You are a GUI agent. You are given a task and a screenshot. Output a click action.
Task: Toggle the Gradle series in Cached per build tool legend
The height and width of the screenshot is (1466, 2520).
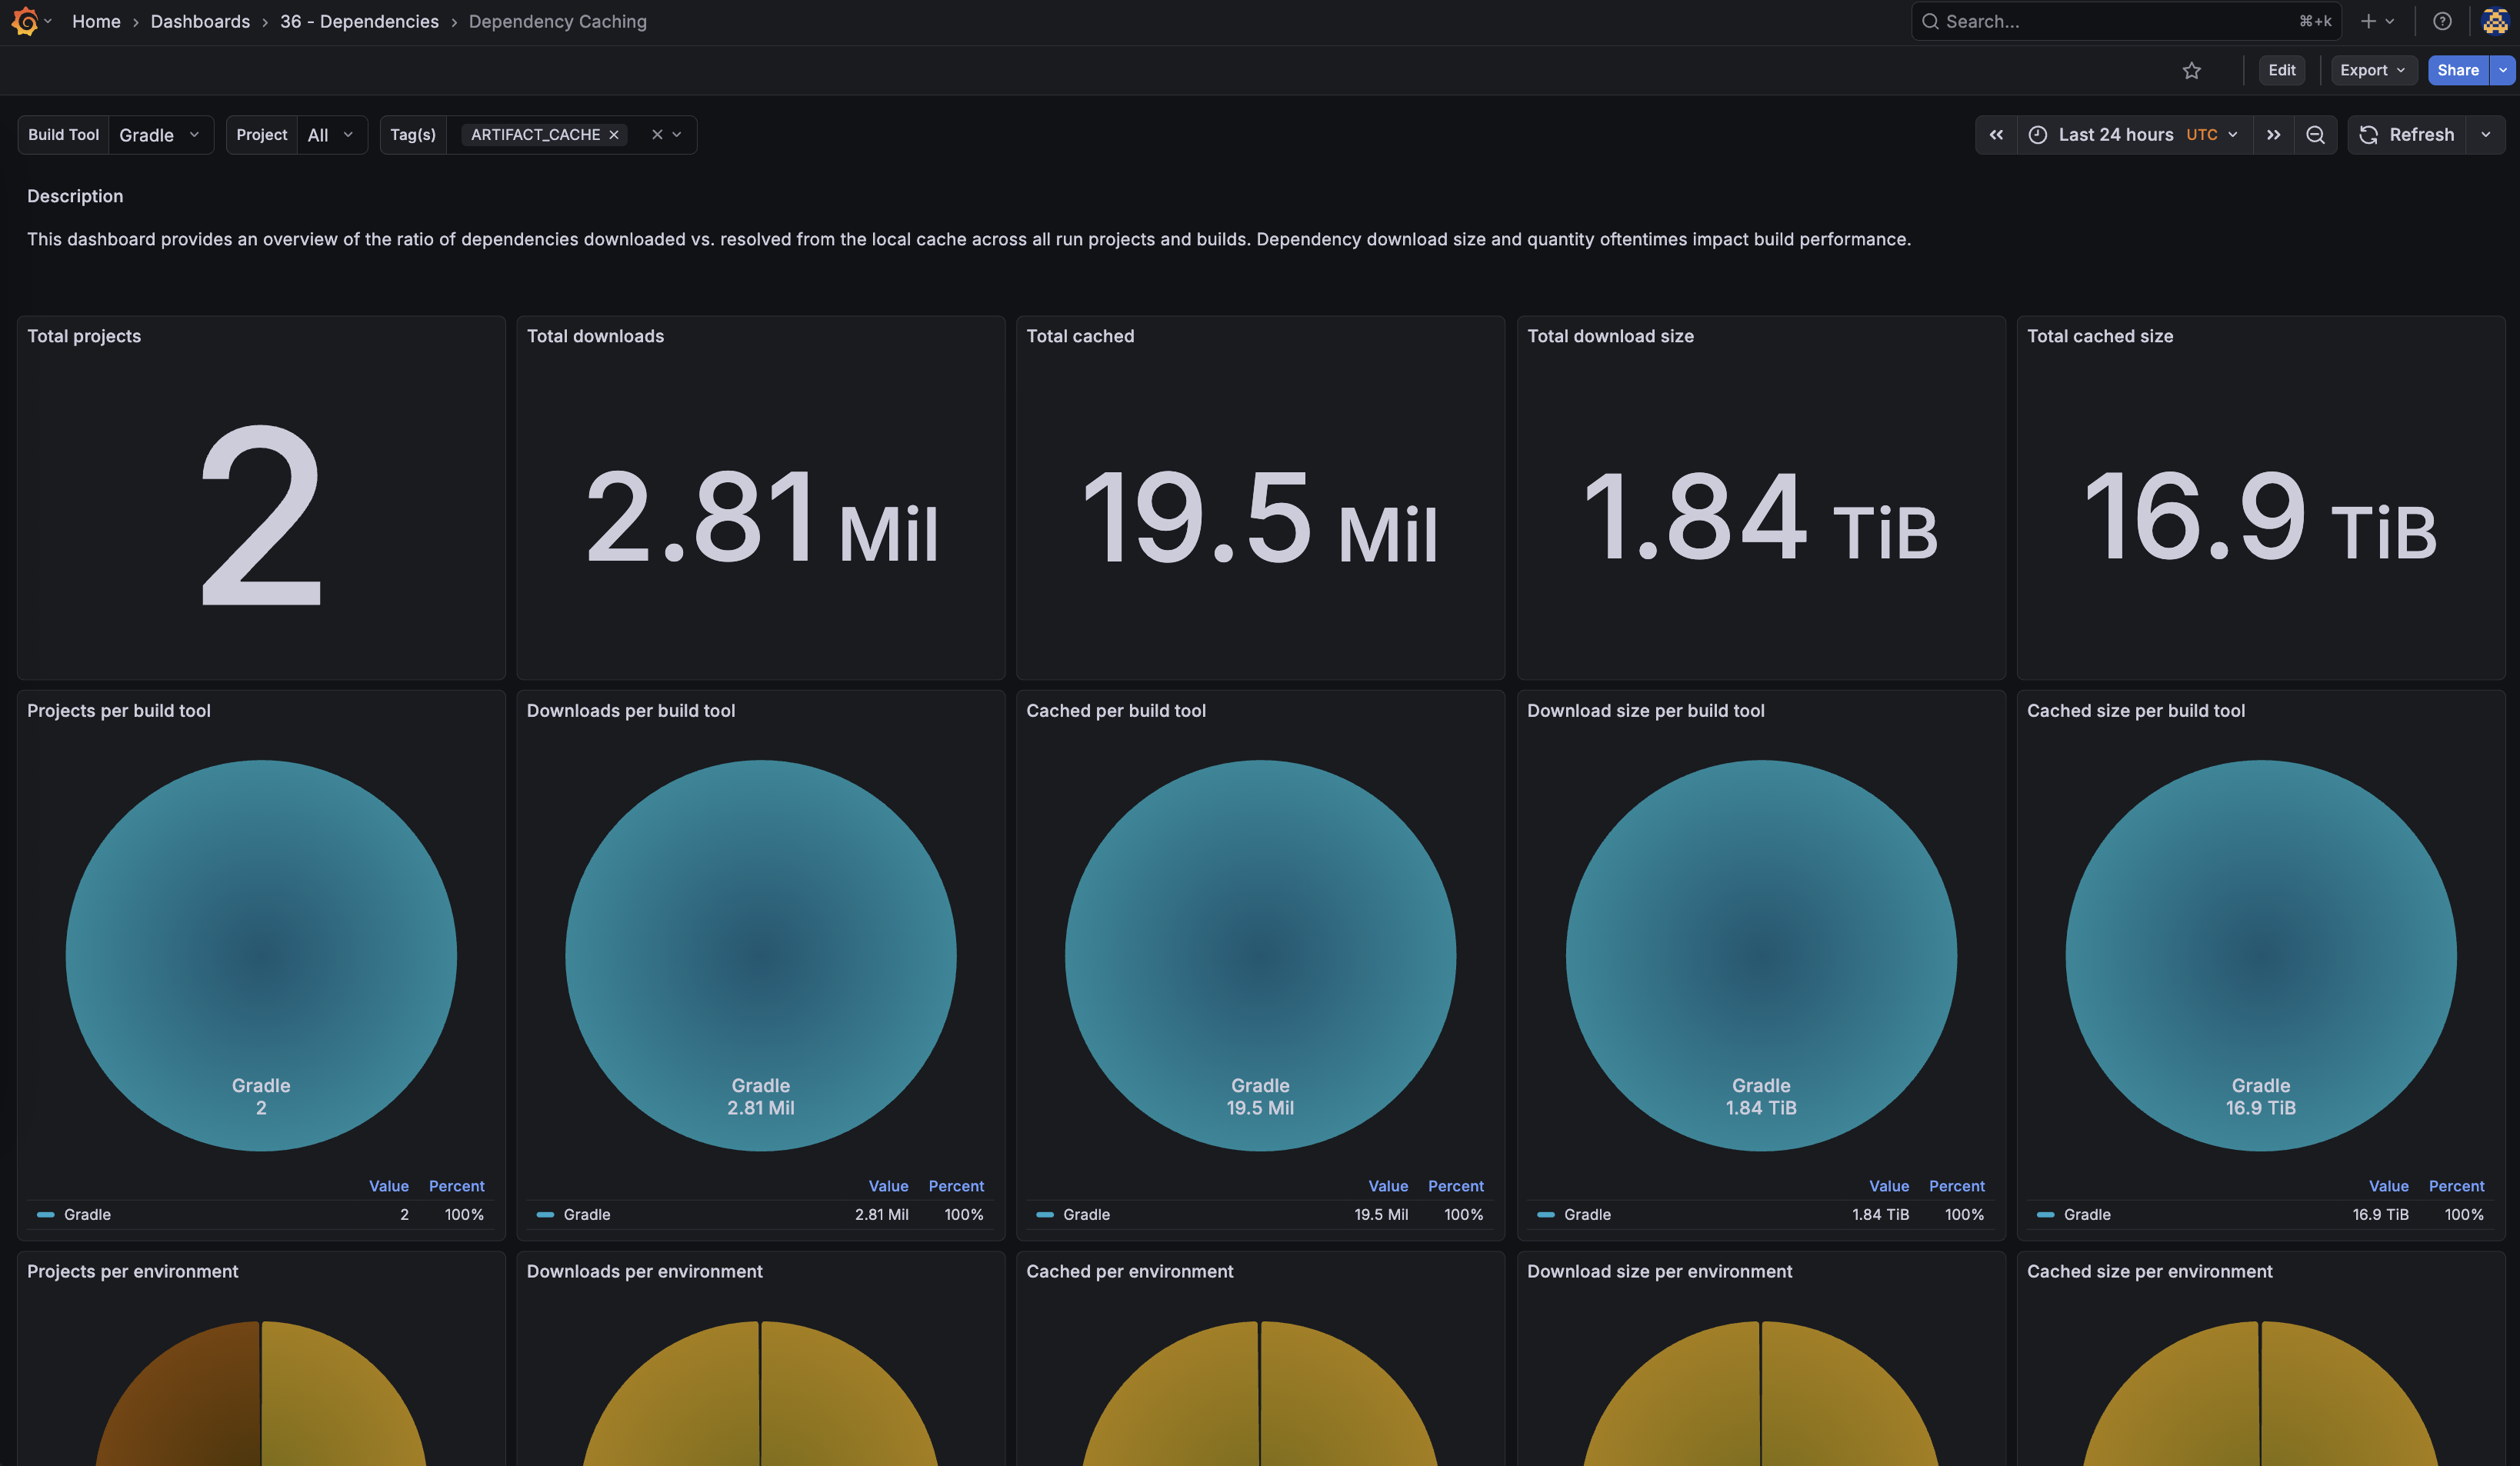click(1086, 1215)
